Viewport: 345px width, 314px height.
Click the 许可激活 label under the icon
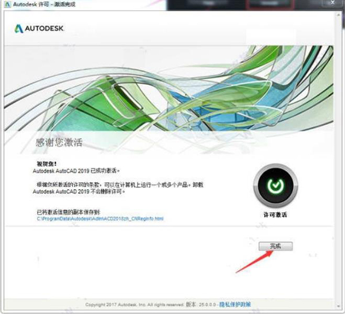[x=275, y=215]
